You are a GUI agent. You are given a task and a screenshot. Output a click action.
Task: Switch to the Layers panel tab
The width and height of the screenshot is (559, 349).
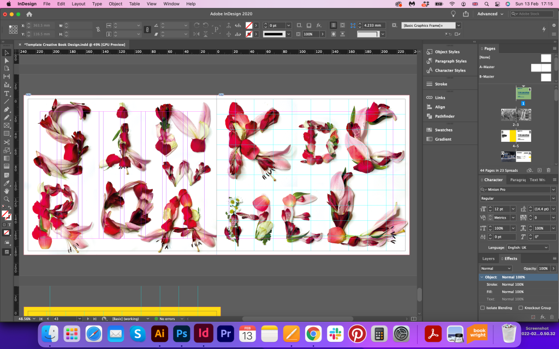[488, 258]
